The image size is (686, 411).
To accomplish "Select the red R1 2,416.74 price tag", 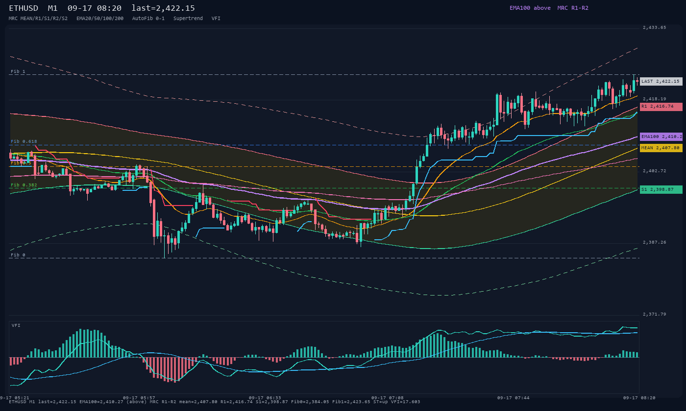I will [x=661, y=106].
